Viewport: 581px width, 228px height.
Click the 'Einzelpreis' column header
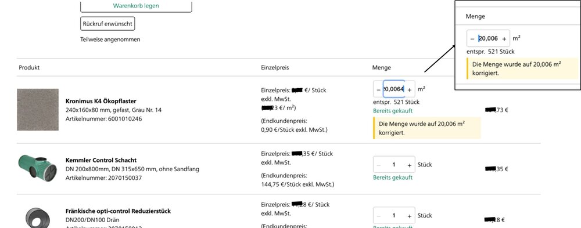pos(275,68)
